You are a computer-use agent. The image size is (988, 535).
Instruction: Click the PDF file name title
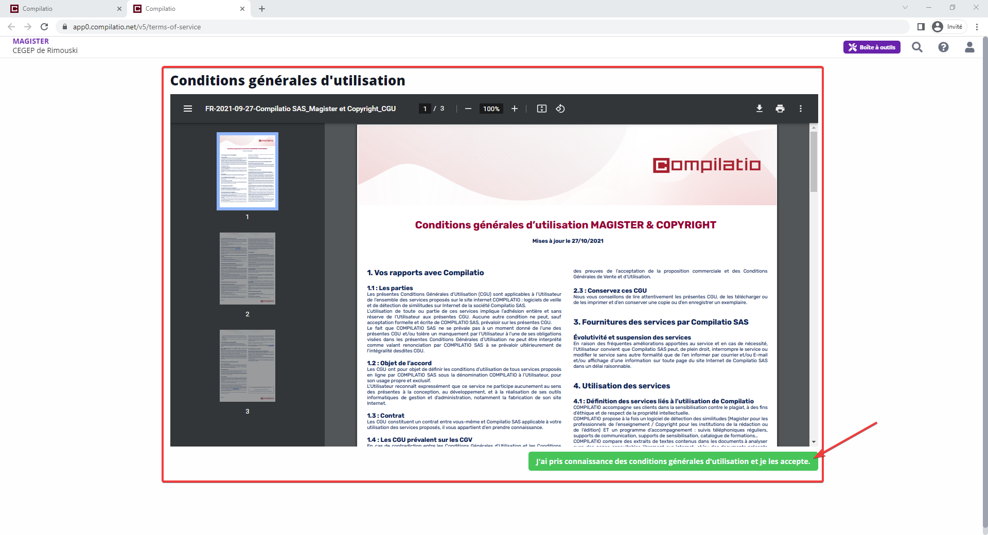click(301, 109)
